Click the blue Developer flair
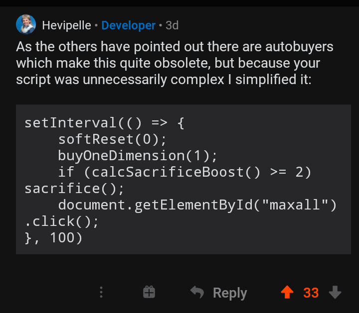Screen dimensions: 359x313 point(129,25)
